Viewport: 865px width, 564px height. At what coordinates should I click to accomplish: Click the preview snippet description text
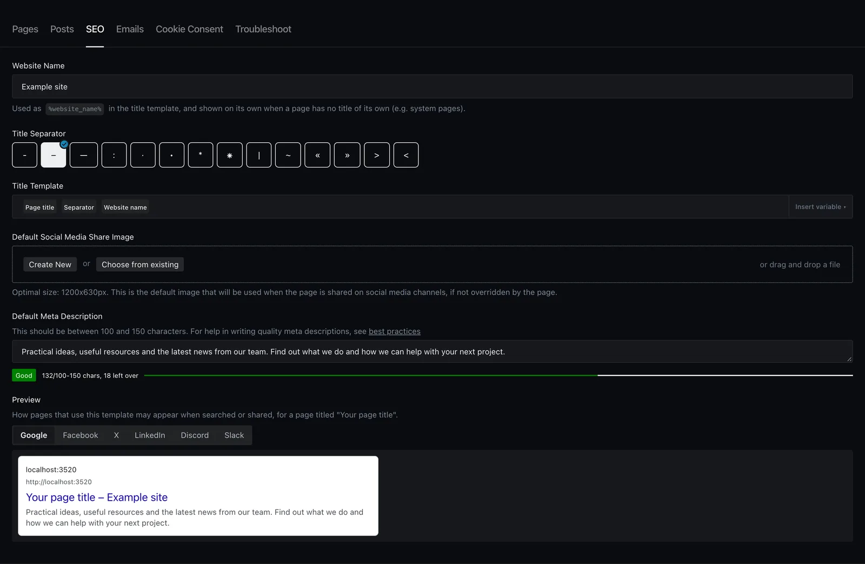[x=195, y=517]
